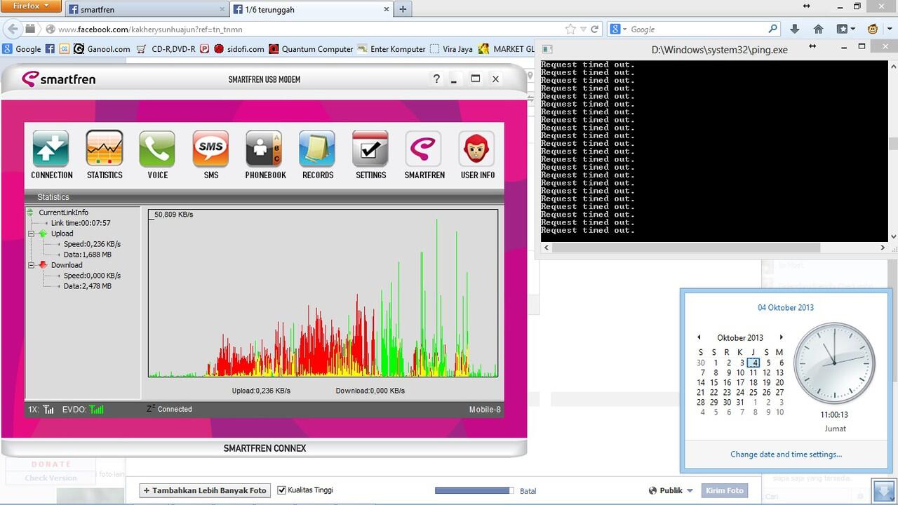Click the analog clock face
Screen dimensions: 898x505
tap(833, 363)
